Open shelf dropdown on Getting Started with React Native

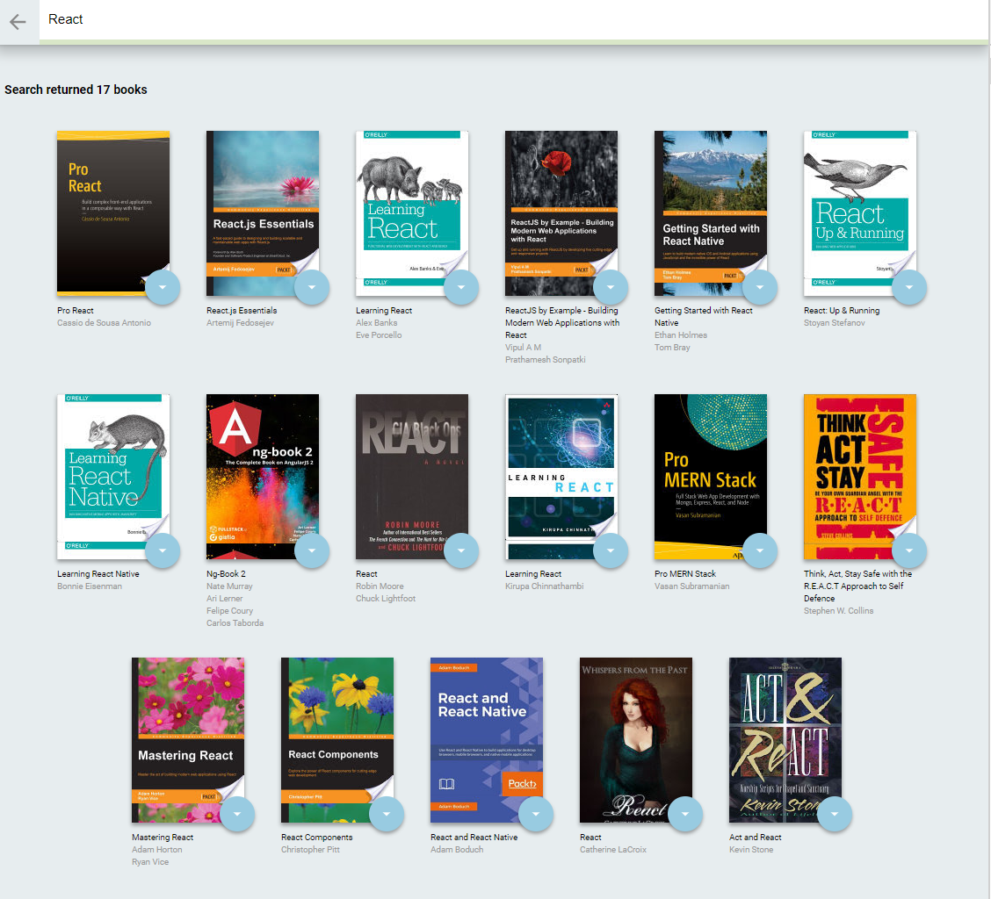tap(760, 287)
